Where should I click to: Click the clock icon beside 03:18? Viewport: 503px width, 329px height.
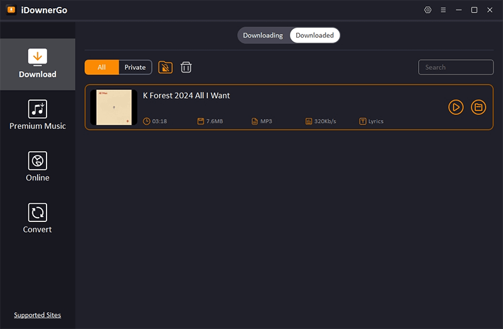(x=146, y=121)
